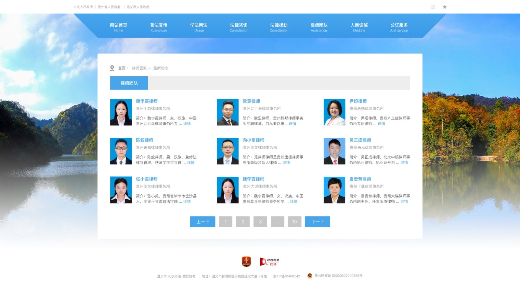Open 张小美律师 profile photo

pyautogui.click(x=121, y=190)
